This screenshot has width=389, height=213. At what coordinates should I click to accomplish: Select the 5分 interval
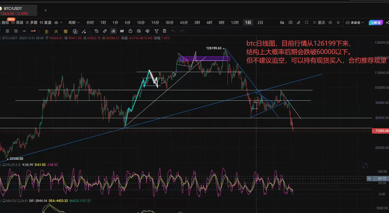click(x=128, y=23)
